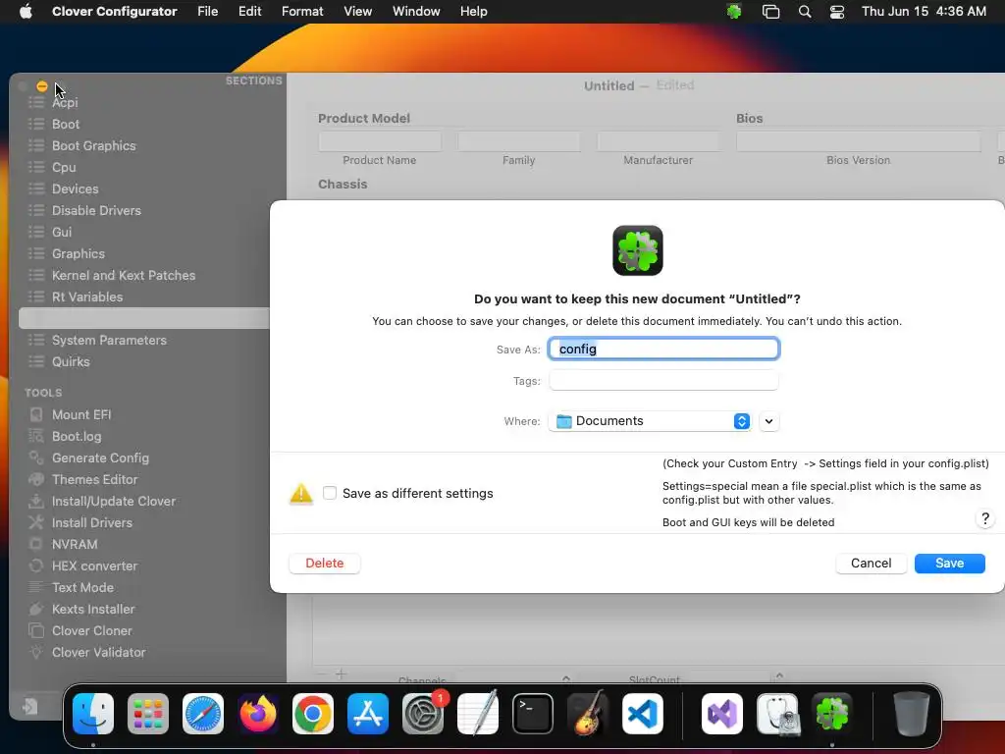Screen dimensions: 1005x754
Task: Open Themes Editor palette icon
Action: click(x=36, y=479)
